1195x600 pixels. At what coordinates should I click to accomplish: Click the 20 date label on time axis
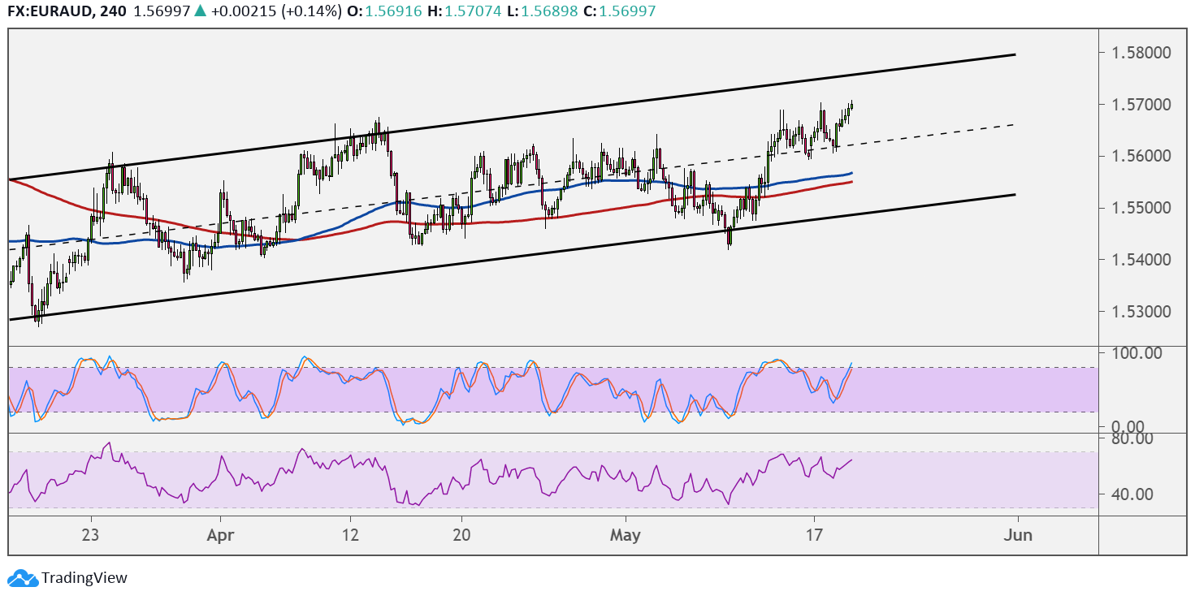click(461, 535)
